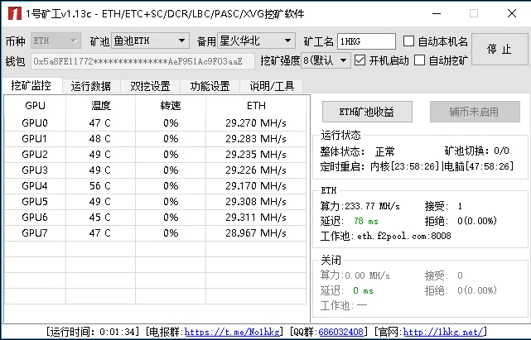Select the GPU2 row label
Screen dimensions: 531x340
point(35,154)
